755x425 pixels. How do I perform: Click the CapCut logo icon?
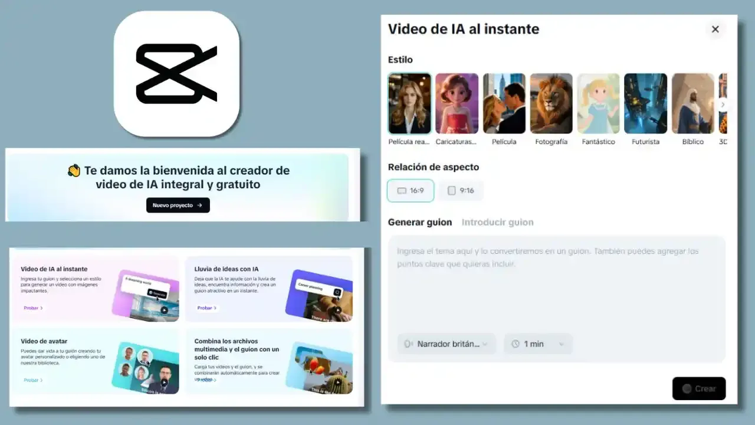tap(176, 74)
